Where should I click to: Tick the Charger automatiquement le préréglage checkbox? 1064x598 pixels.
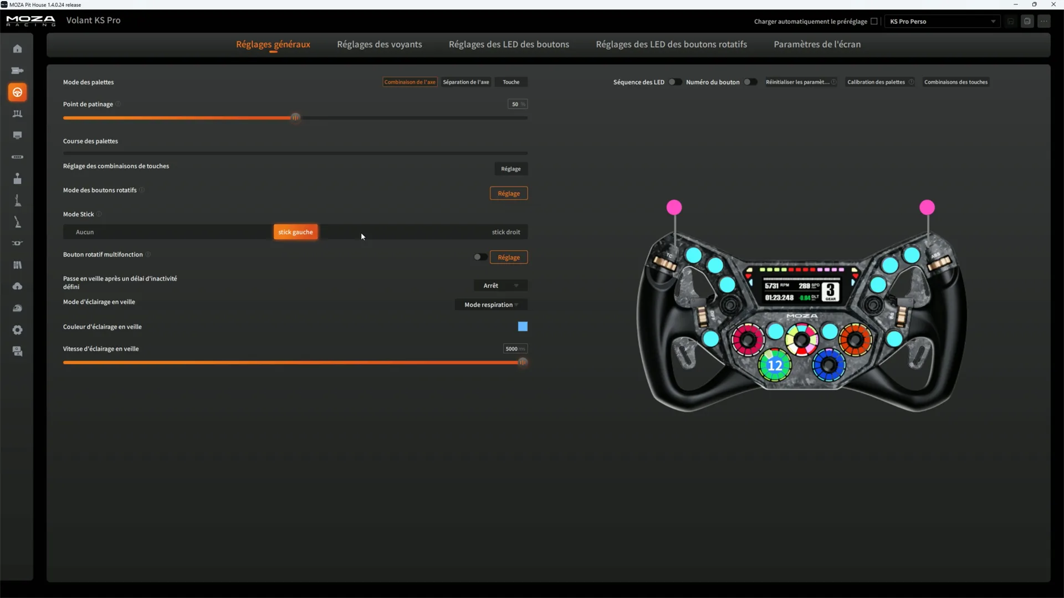coord(874,22)
